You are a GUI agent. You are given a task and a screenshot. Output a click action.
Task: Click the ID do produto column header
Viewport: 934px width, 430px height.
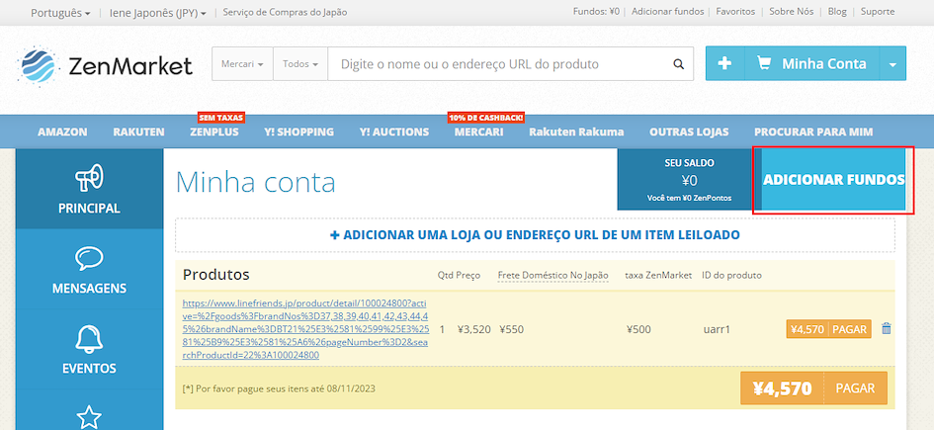[732, 275]
